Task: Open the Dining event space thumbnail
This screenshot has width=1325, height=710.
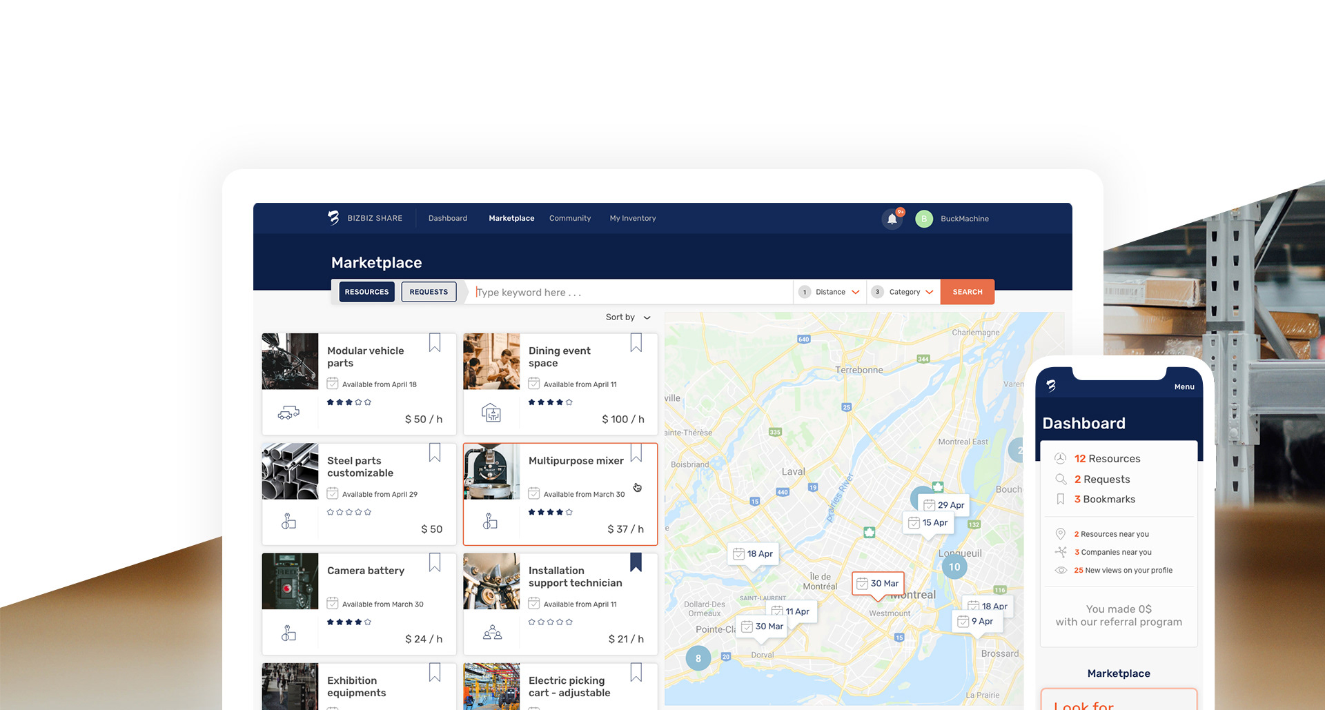Action: tap(491, 362)
